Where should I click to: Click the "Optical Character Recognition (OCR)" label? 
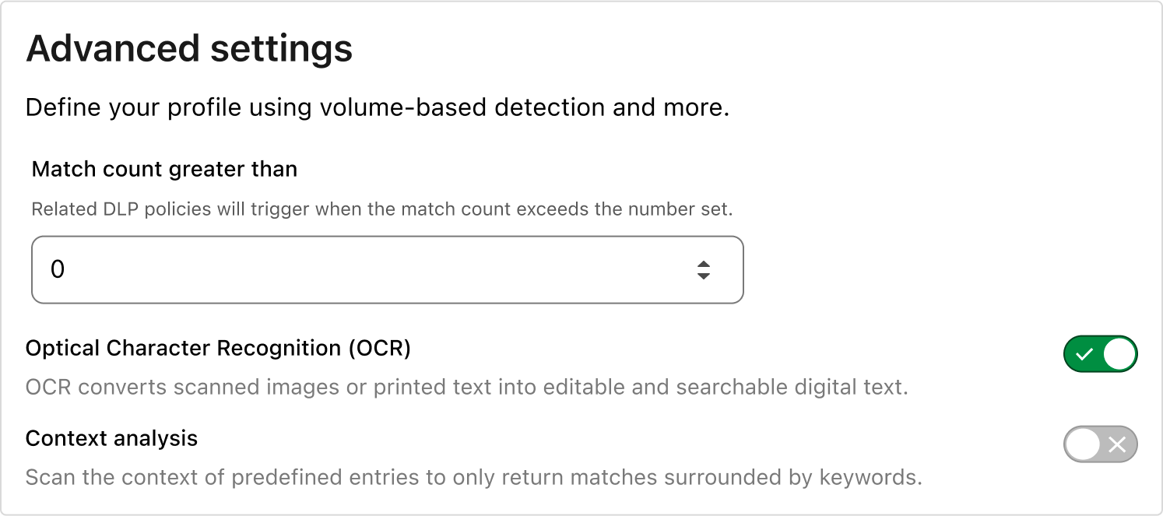click(218, 348)
